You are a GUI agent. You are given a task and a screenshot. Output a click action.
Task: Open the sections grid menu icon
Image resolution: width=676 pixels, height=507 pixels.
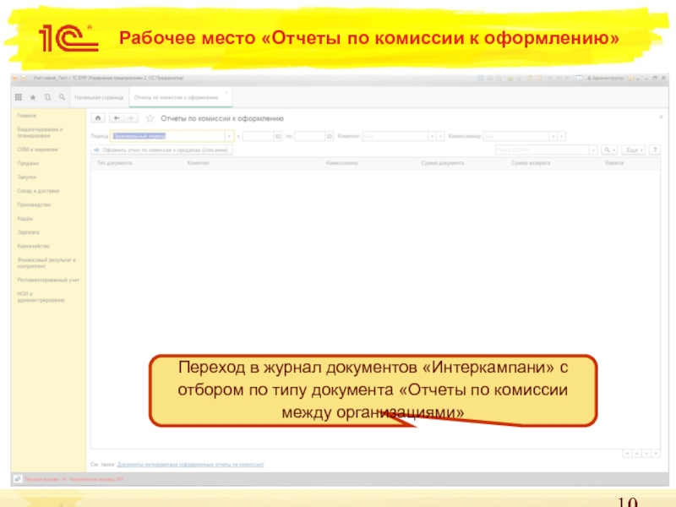tap(19, 98)
